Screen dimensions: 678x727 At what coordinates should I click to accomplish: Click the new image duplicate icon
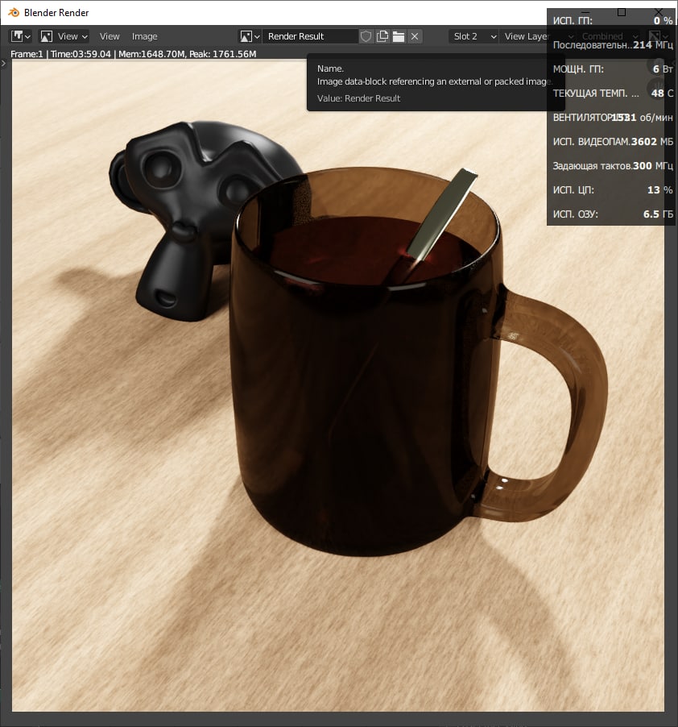pyautogui.click(x=382, y=36)
